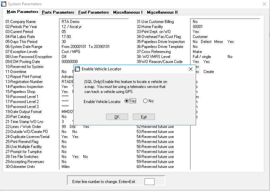Click the 01-Company Name parameter label
Viewport: 270px width, 191px height.
coord(20,22)
